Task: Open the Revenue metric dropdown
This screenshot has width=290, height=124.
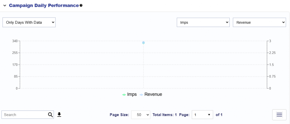Action: tap(259, 22)
